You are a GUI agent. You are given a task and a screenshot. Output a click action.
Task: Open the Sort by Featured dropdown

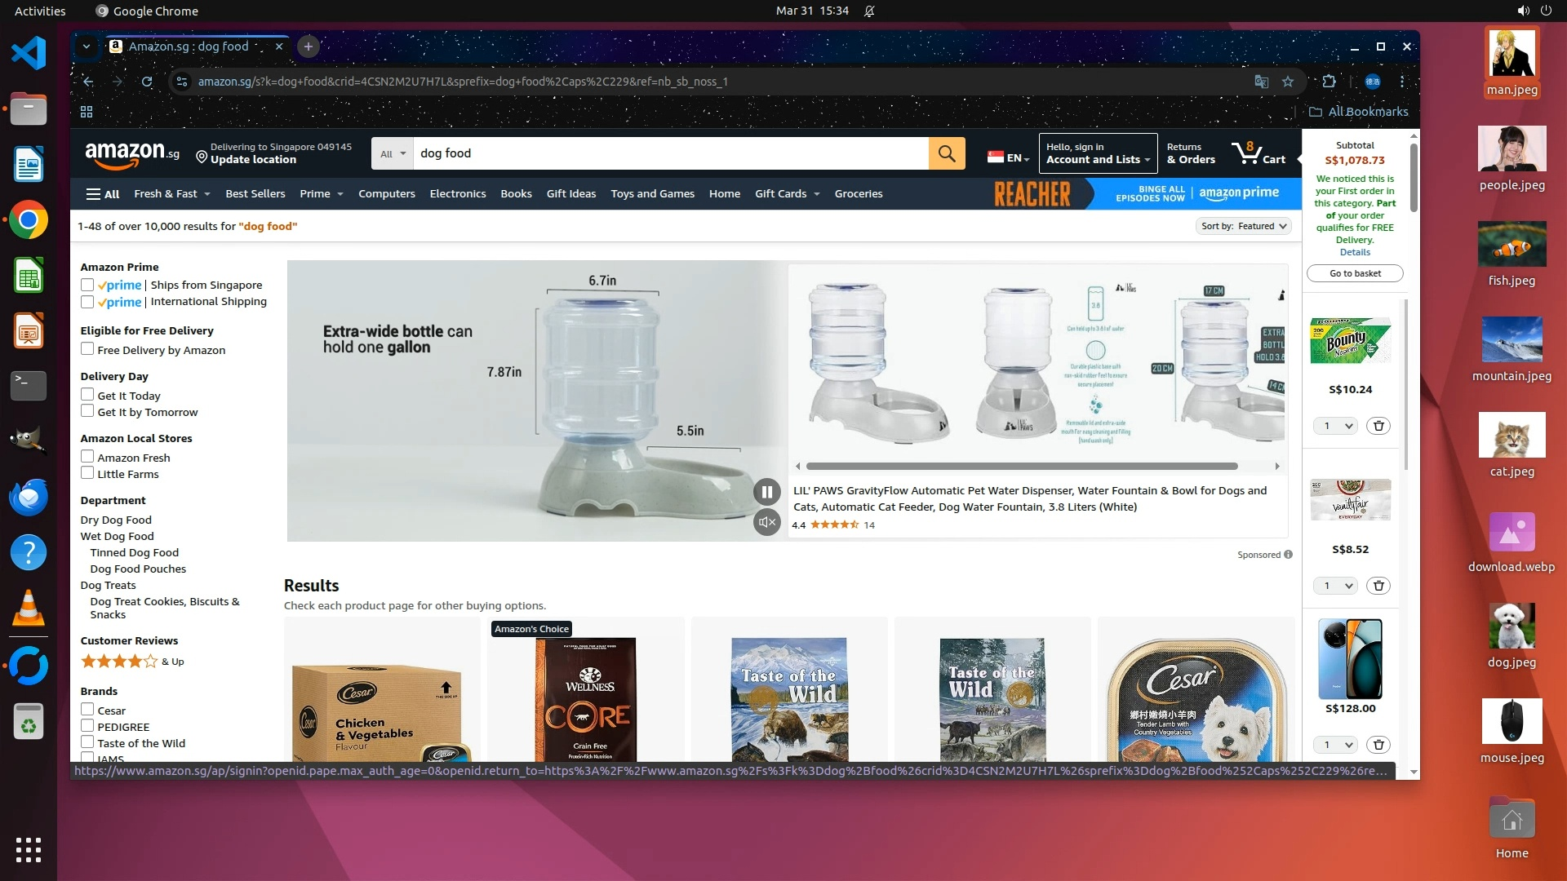(1243, 226)
